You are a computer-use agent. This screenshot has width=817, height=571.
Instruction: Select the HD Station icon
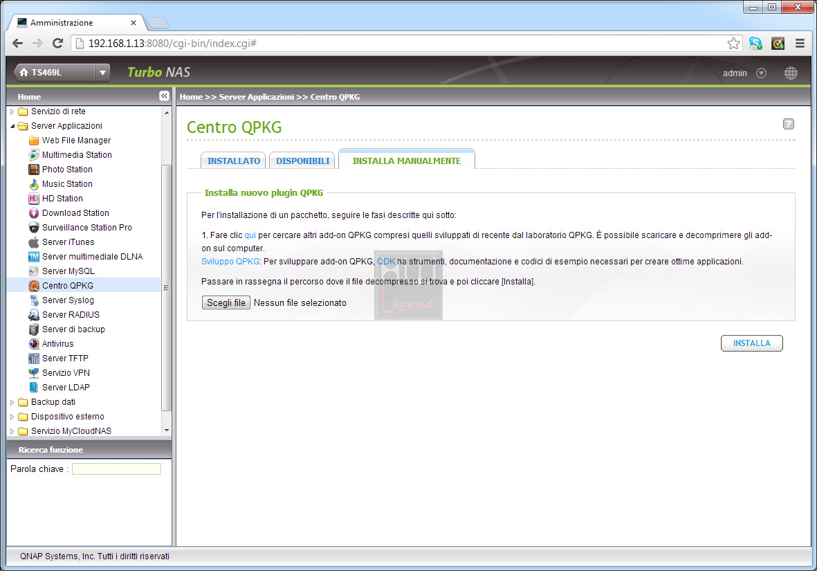point(34,199)
